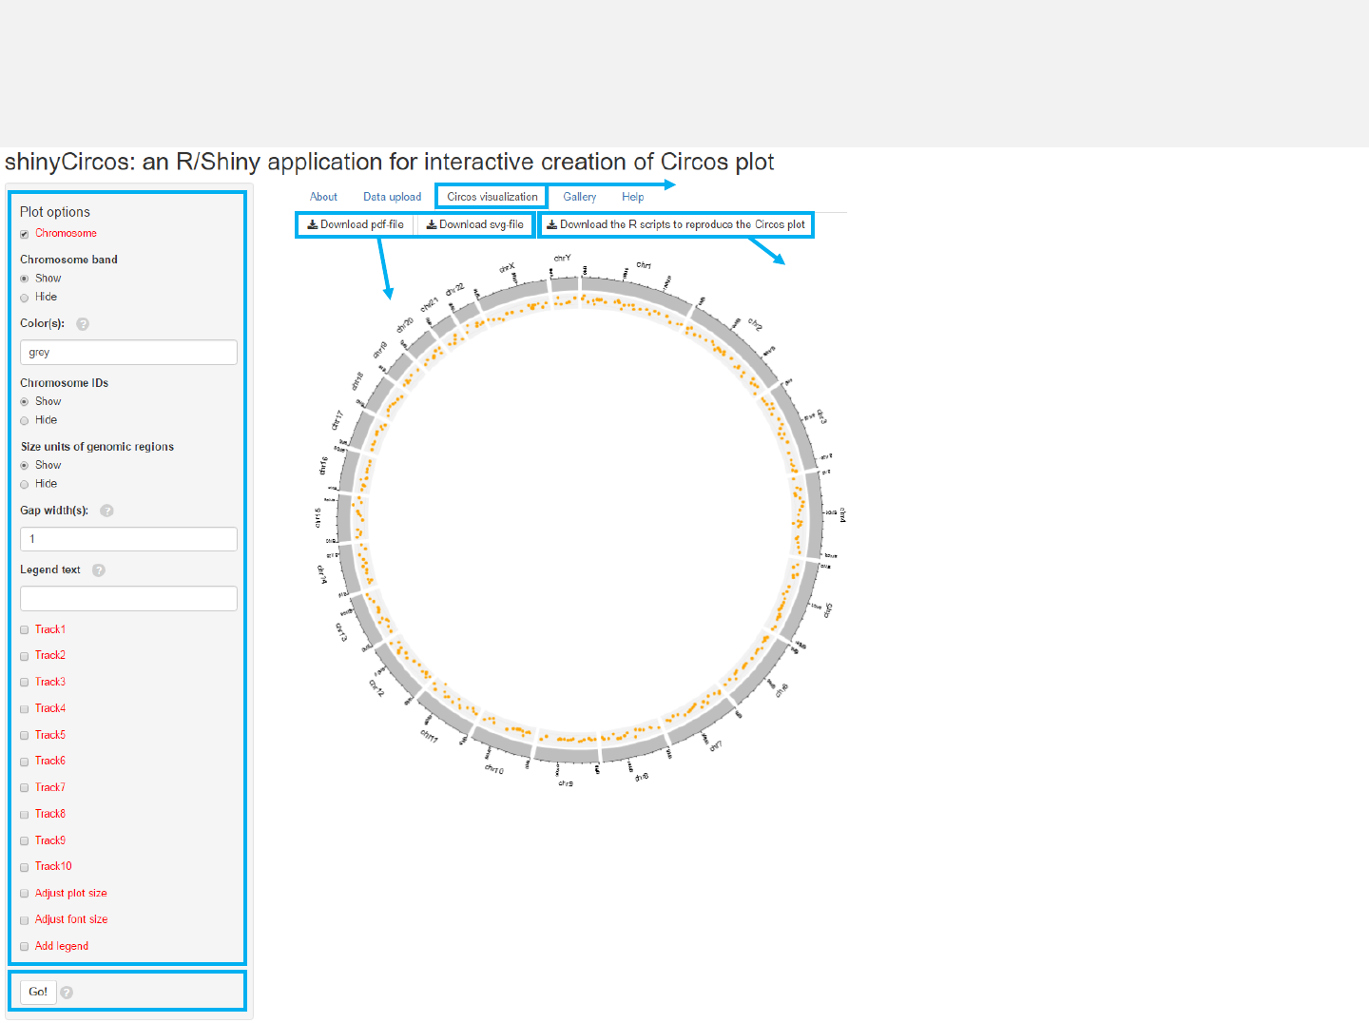Enable the Track3 checkbox

pyautogui.click(x=25, y=683)
